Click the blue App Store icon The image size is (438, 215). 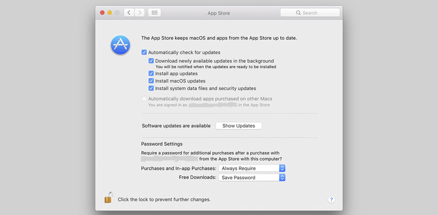tap(121, 45)
